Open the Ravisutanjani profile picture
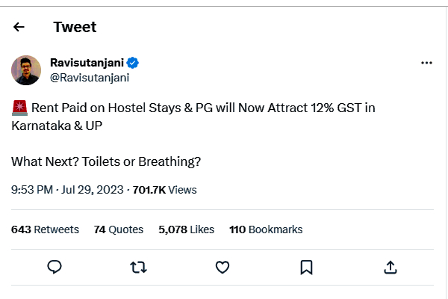448x299 pixels. [x=26, y=70]
